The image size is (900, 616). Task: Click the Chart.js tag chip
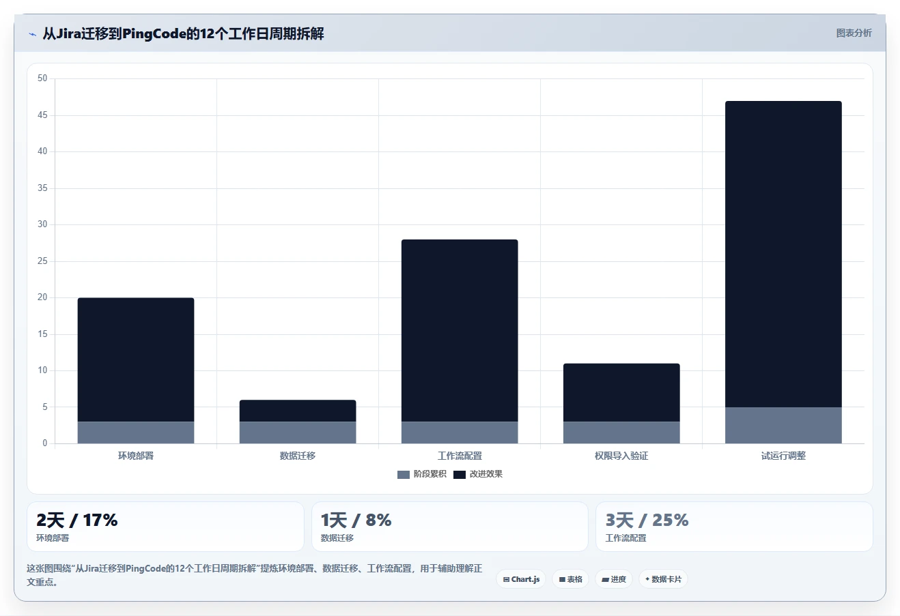[x=521, y=579]
